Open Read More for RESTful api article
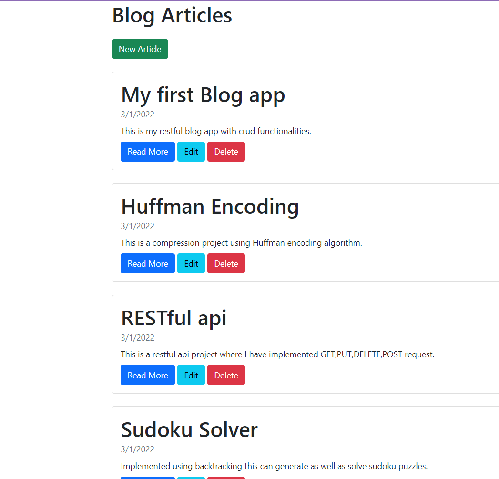The height and width of the screenshot is (479, 499). [148, 375]
